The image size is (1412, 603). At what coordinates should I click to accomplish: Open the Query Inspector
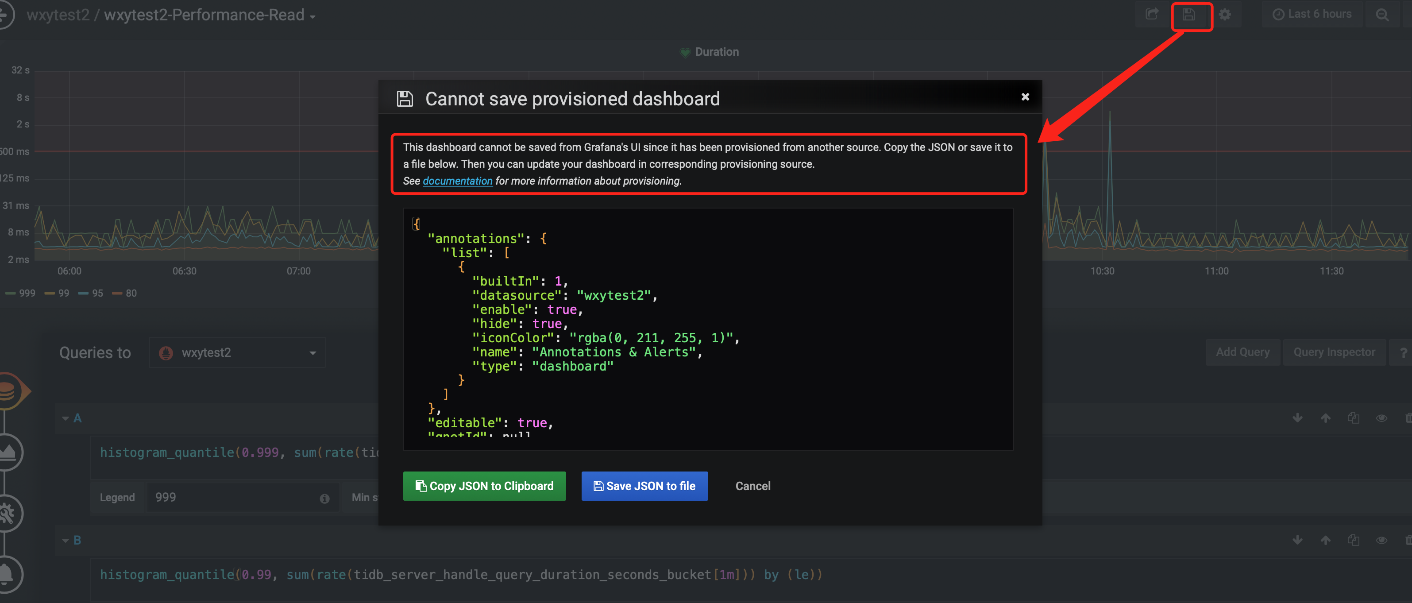tap(1334, 352)
